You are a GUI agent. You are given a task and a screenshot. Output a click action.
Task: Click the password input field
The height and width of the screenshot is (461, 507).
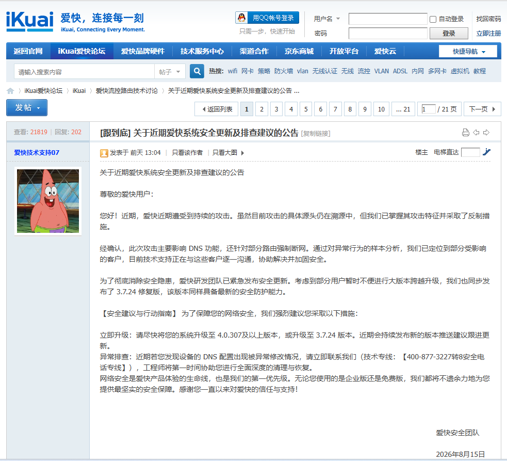pos(388,33)
